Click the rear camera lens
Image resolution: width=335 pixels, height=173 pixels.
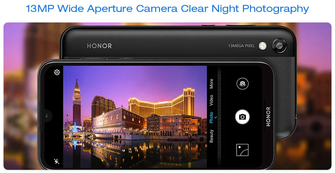[x=279, y=46]
